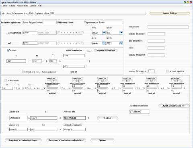Click the k result field showing 1.027 in the simple formula

click(16, 61)
